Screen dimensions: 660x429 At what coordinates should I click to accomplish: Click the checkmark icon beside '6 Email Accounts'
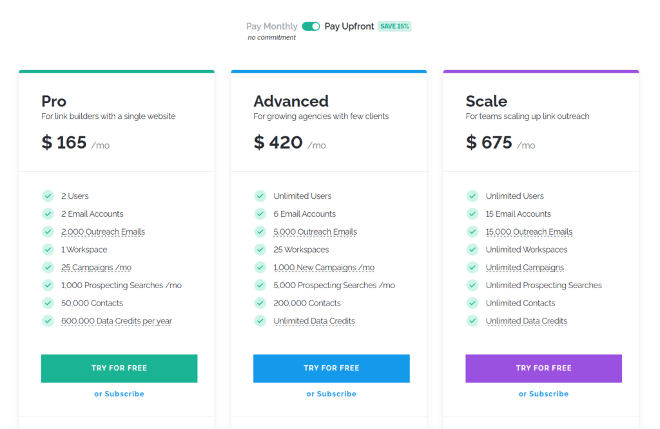[260, 214]
